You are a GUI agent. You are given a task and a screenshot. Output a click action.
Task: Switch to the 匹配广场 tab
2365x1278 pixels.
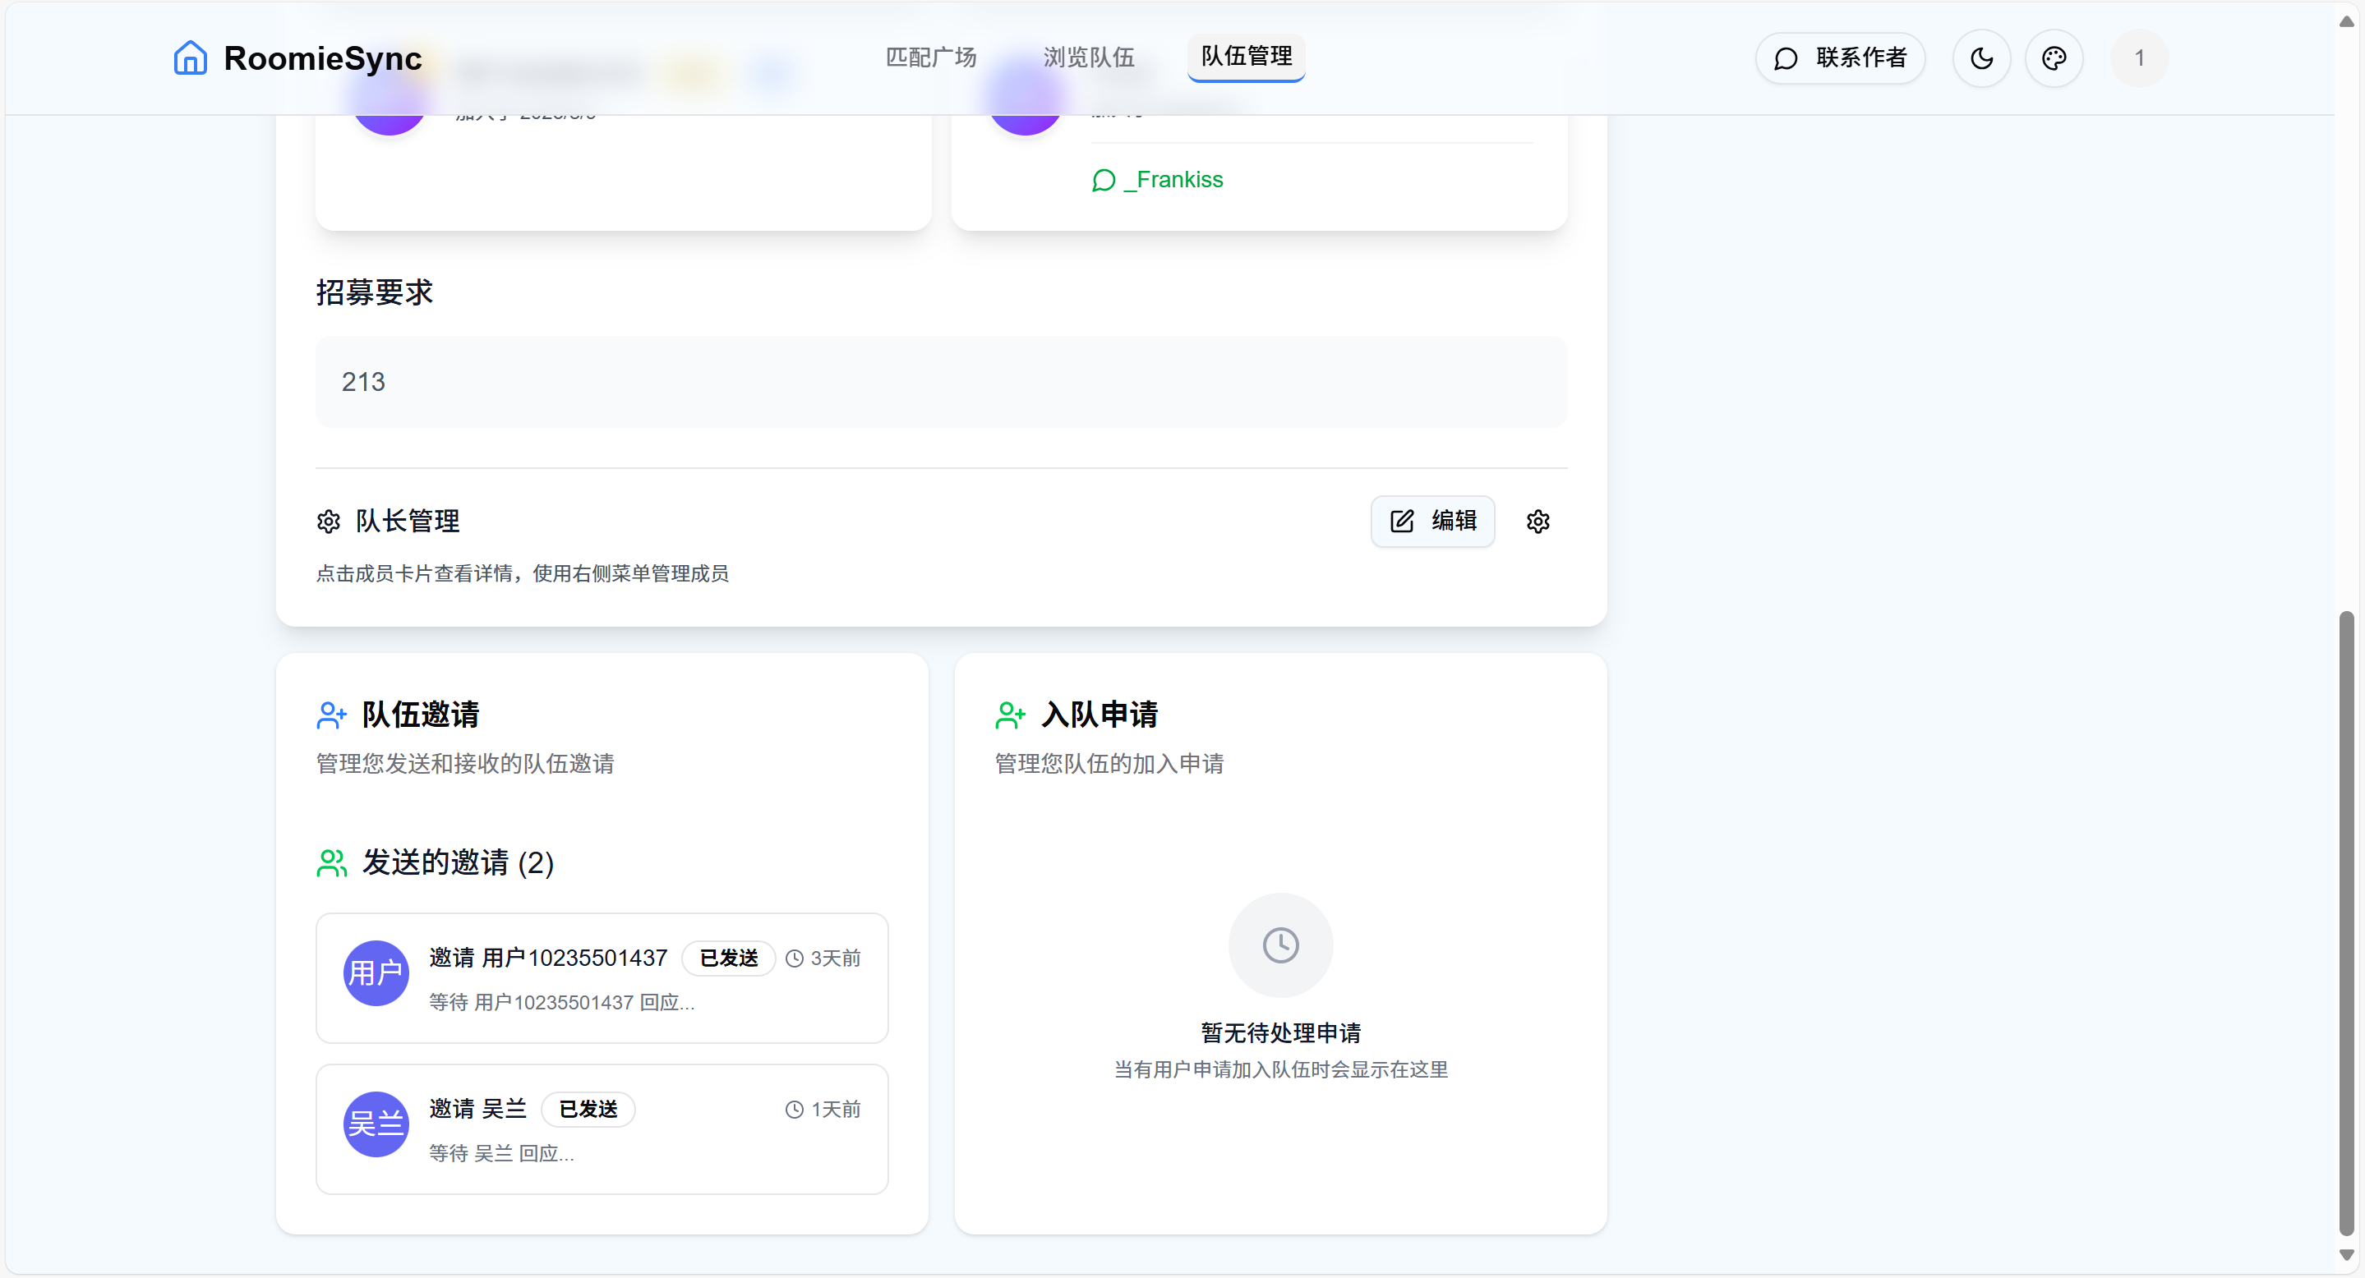(x=930, y=57)
